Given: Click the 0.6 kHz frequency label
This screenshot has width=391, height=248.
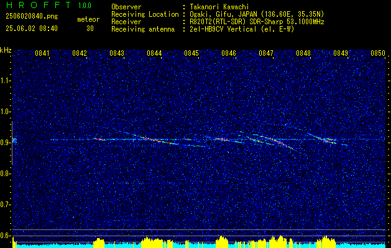Looking at the screenshot, I should (x=6, y=236).
